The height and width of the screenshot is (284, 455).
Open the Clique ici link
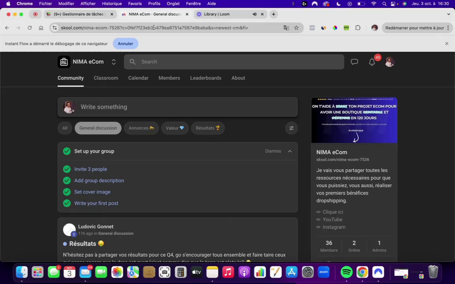[x=333, y=212]
